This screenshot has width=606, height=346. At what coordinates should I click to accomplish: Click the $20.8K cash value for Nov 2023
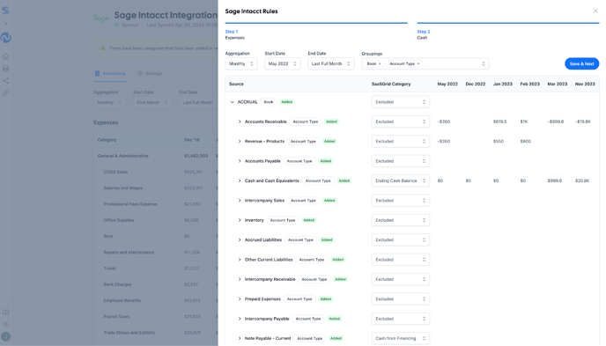[582, 180]
